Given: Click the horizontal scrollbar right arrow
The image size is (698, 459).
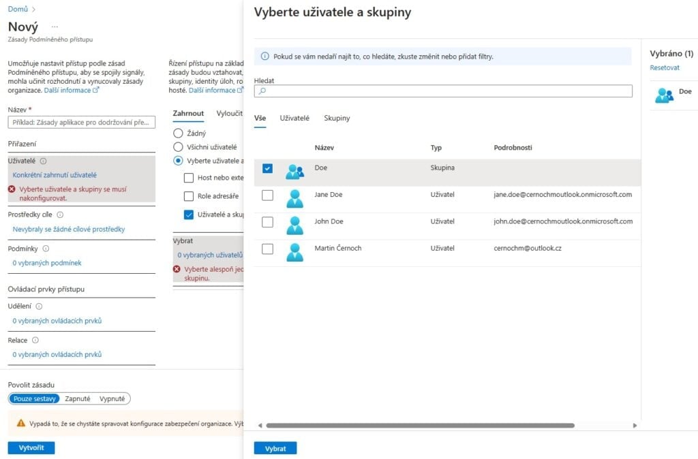Looking at the screenshot, I should 635,426.
